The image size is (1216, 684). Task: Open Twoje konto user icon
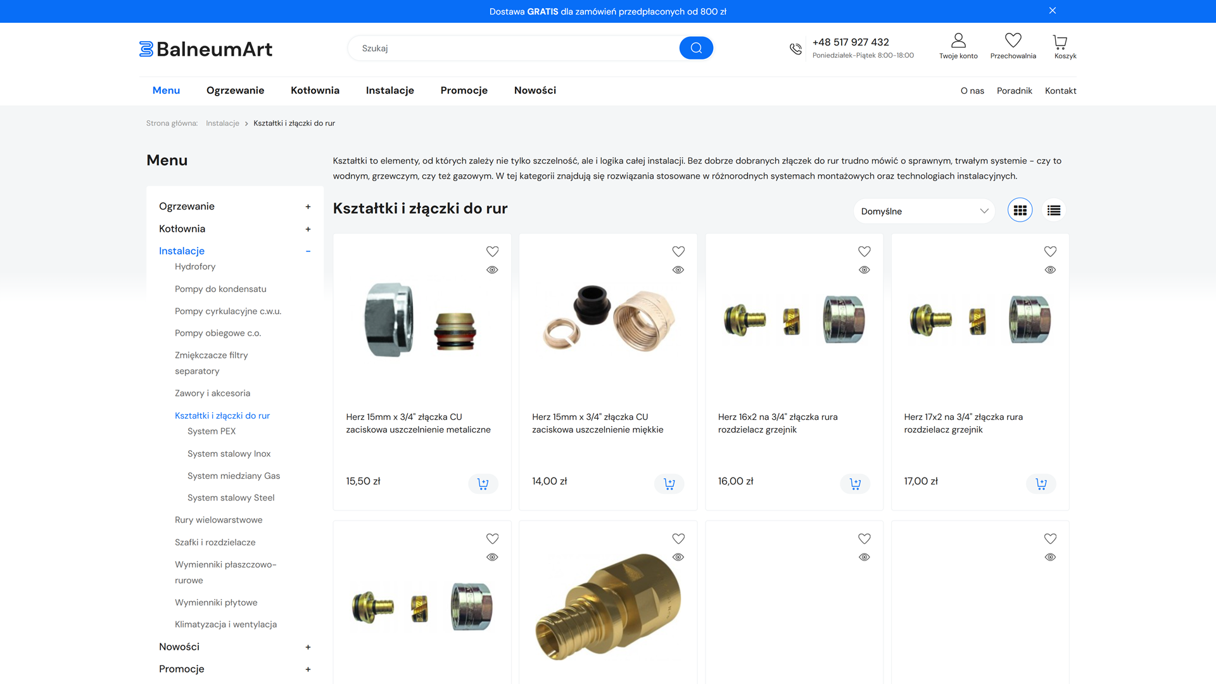pos(958,41)
